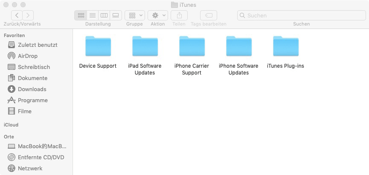369x175 pixels.
Task: Switch to icon view
Action: coord(81,15)
